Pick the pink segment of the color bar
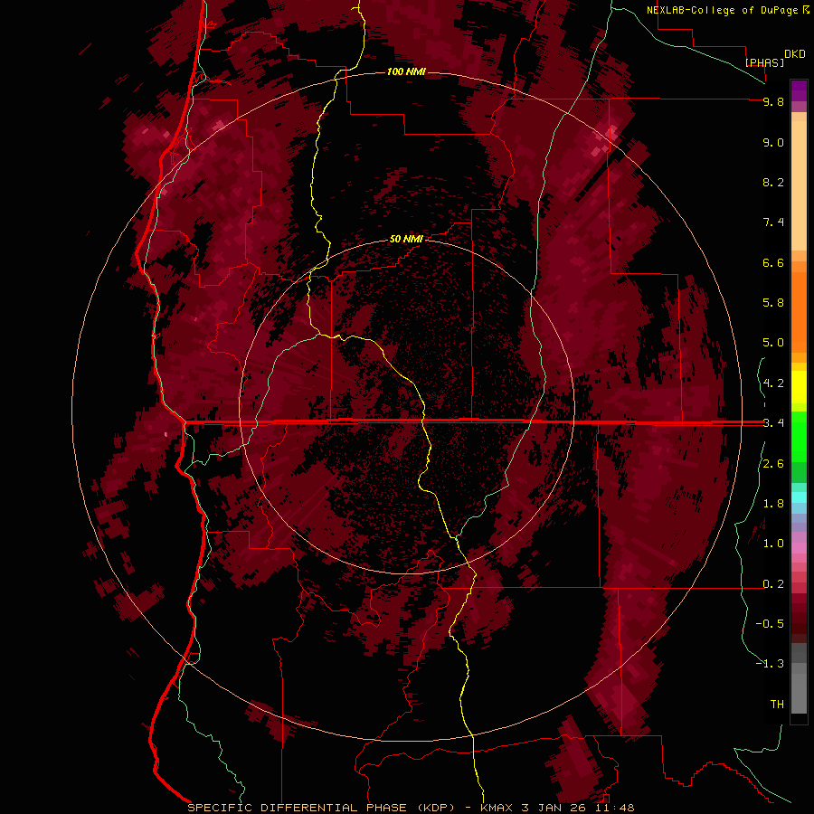The height and width of the screenshot is (814, 814). pos(799,548)
